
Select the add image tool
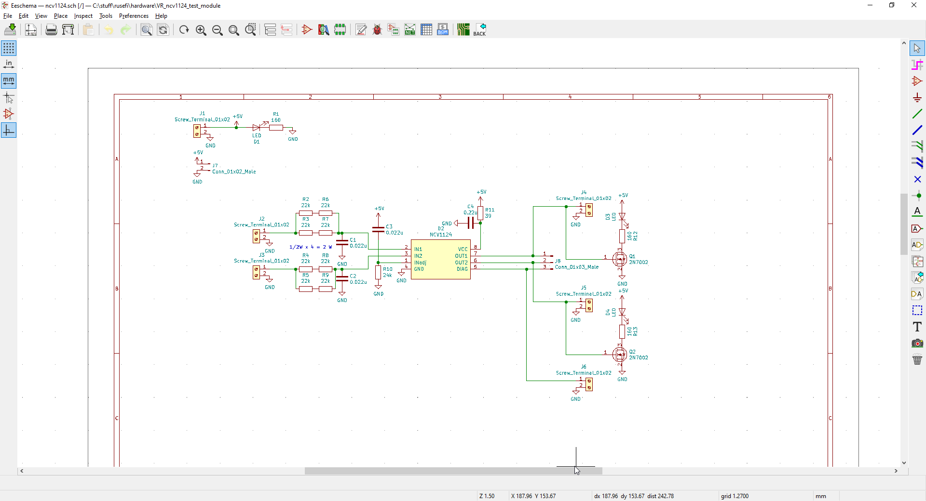pos(917,343)
